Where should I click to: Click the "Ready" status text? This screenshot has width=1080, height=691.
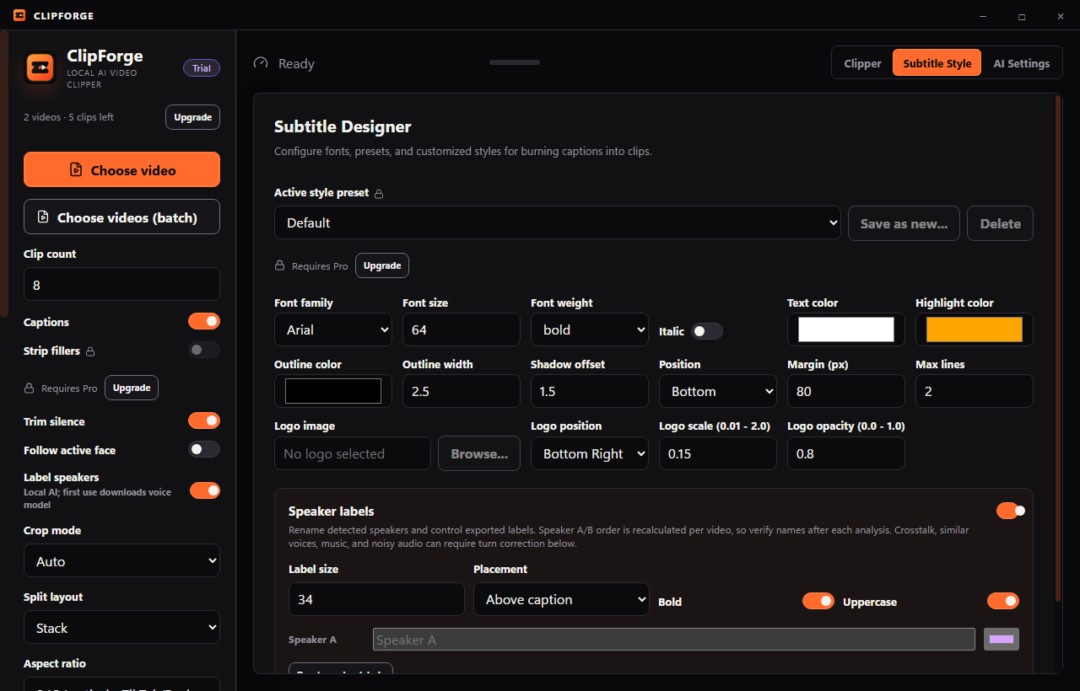(296, 64)
